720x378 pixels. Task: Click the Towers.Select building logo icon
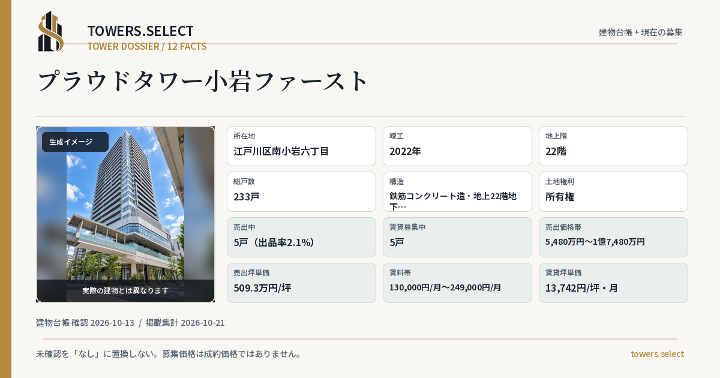click(x=51, y=31)
